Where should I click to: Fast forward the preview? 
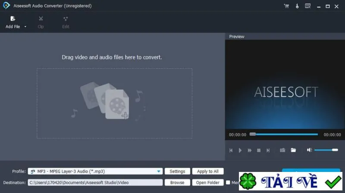pyautogui.click(x=249, y=150)
